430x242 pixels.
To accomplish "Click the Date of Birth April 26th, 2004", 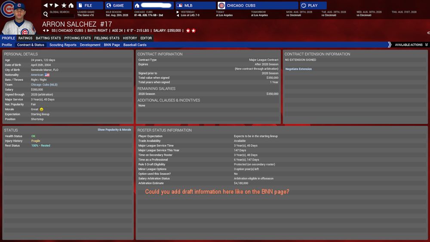I will point(41,65).
